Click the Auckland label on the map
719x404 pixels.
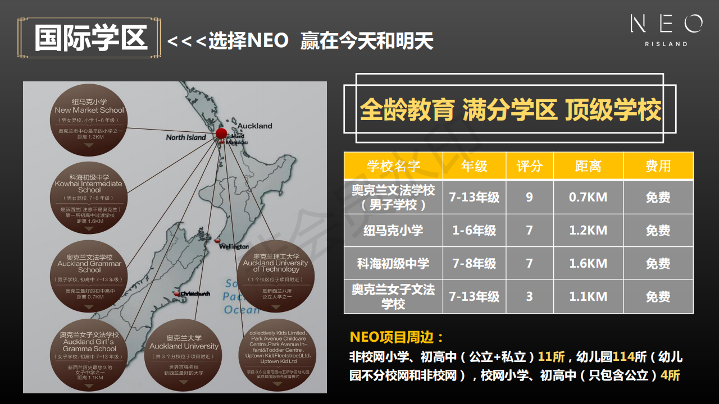(254, 126)
